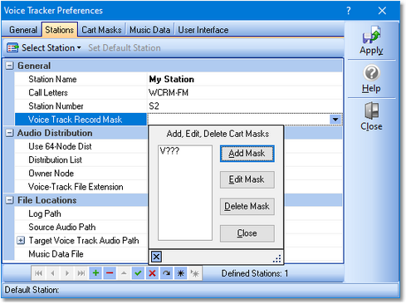This screenshot has height=304, width=406.
Task: Refresh station data with the curved arrow
Action: click(167, 273)
